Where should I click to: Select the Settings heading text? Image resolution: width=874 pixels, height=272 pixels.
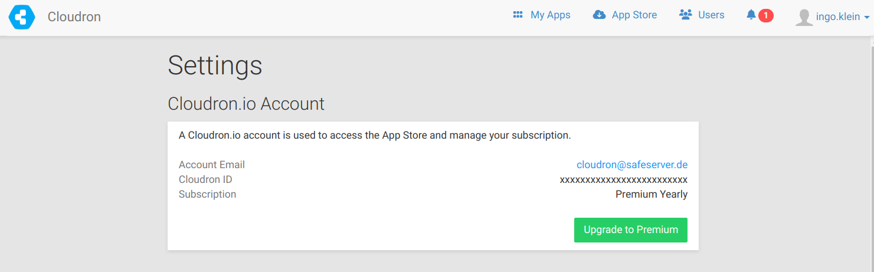(215, 65)
